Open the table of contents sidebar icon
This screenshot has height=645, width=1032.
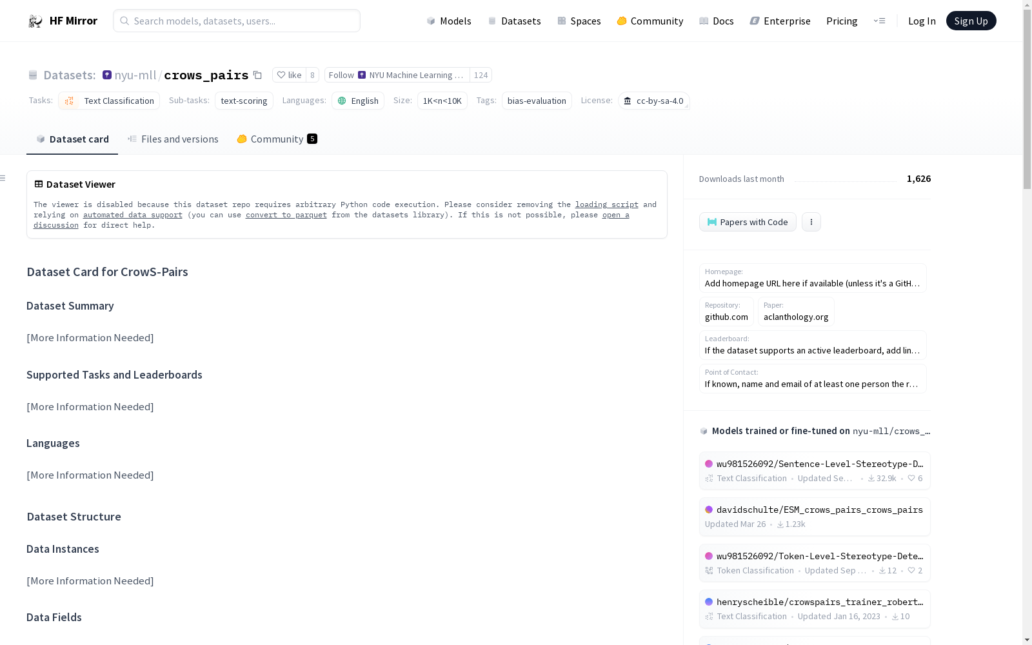pyautogui.click(x=3, y=178)
